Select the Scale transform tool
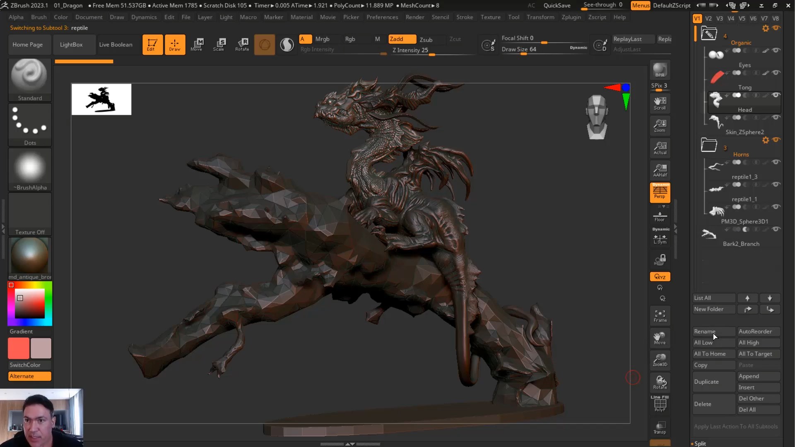This screenshot has height=447, width=795. point(219,44)
